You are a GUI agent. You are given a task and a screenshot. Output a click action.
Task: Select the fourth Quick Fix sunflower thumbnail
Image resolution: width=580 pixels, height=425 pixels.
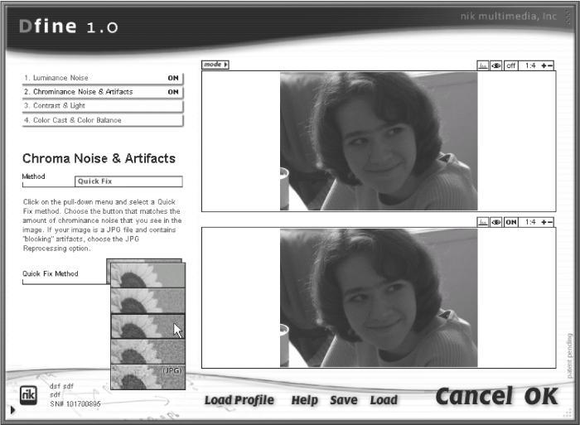(x=147, y=351)
